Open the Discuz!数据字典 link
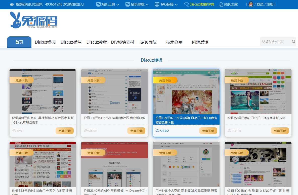 pos(202,4)
